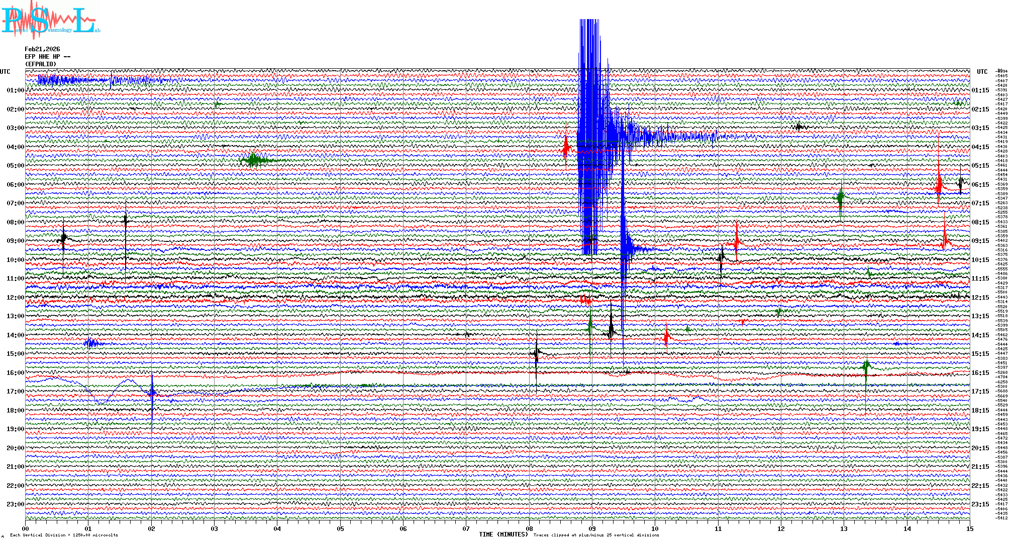This screenshot has height=542, width=1010.
Task: Click the right UTC axis label
Action: click(x=982, y=72)
